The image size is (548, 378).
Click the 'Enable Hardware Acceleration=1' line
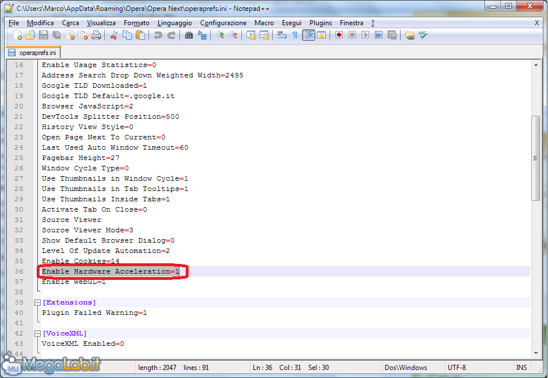click(x=111, y=271)
